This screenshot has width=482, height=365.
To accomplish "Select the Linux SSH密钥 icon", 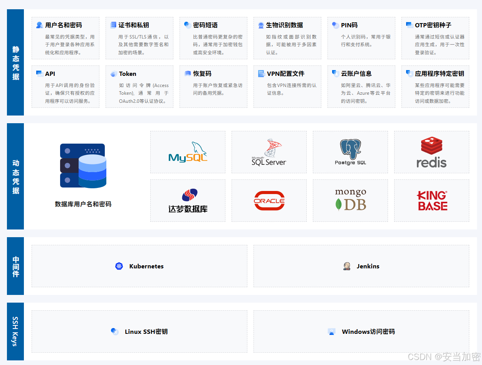I will pos(114,332).
